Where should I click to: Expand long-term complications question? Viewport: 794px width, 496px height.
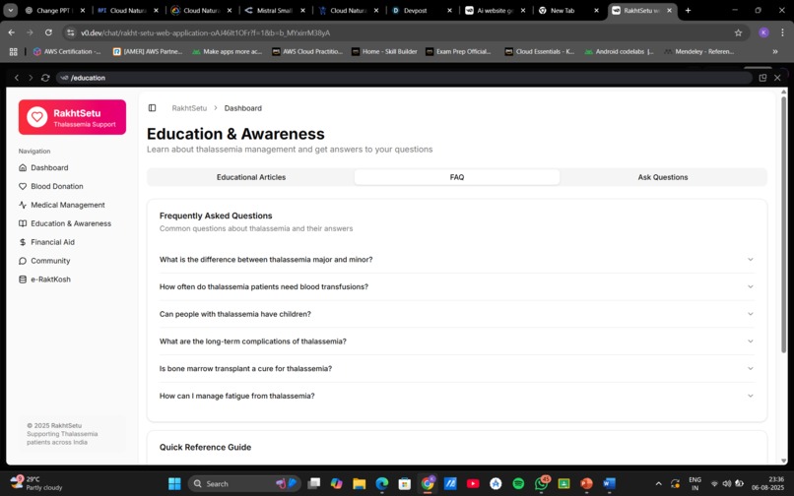457,341
